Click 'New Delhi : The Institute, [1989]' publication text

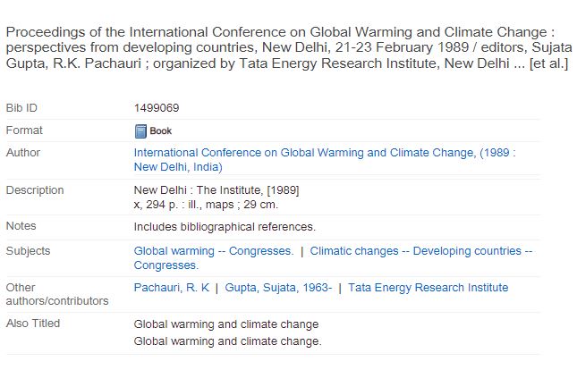click(216, 190)
